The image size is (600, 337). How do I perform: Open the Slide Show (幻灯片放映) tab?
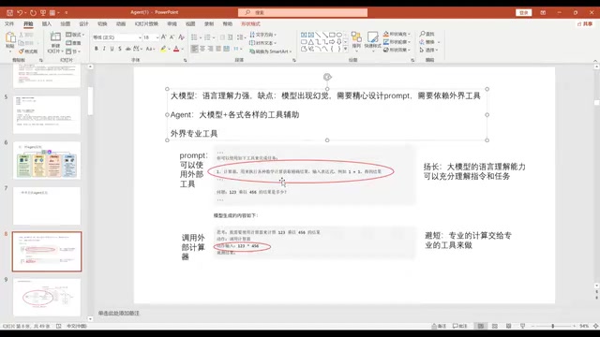(x=146, y=24)
